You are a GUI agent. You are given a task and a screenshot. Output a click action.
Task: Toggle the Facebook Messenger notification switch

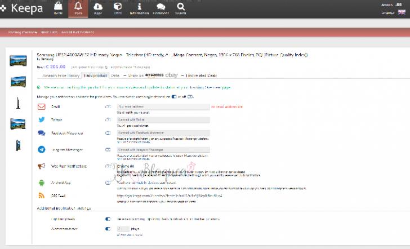click(108, 134)
